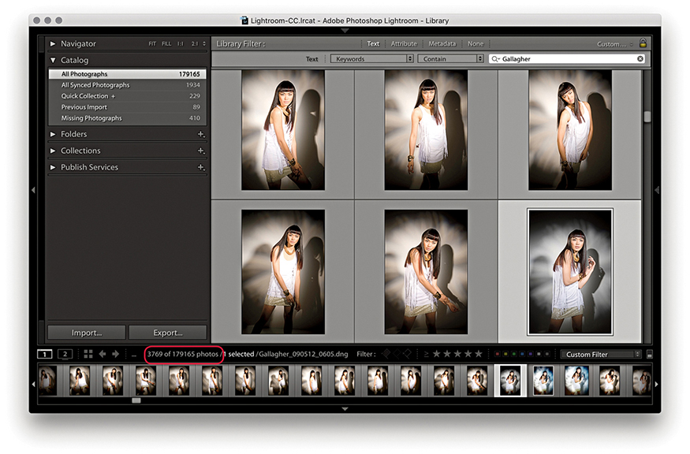
Task: Switch to second monitor display button
Action: click(x=66, y=355)
